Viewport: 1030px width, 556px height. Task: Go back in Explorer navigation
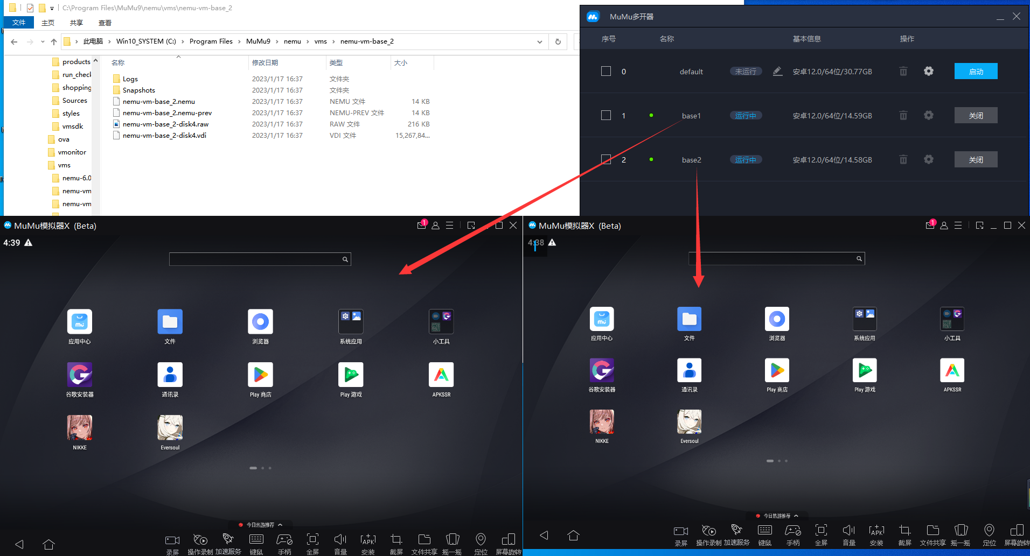pyautogui.click(x=15, y=41)
